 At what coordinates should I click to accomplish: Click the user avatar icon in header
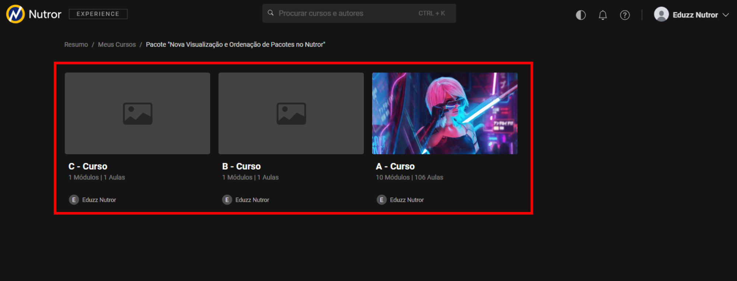(x=661, y=14)
